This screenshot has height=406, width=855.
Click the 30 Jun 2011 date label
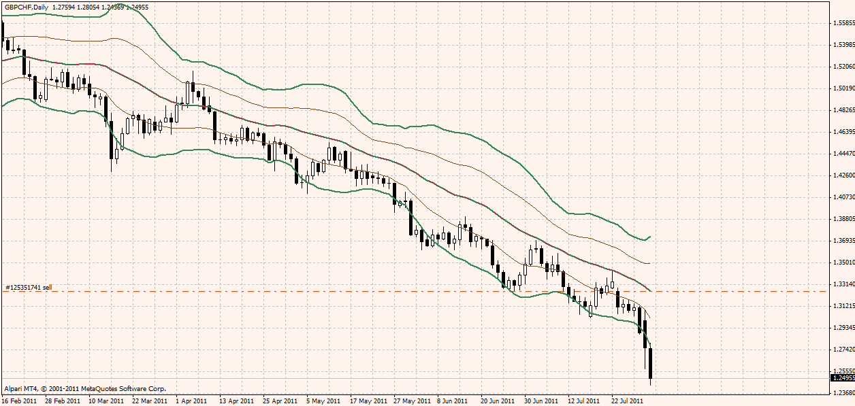click(x=542, y=401)
